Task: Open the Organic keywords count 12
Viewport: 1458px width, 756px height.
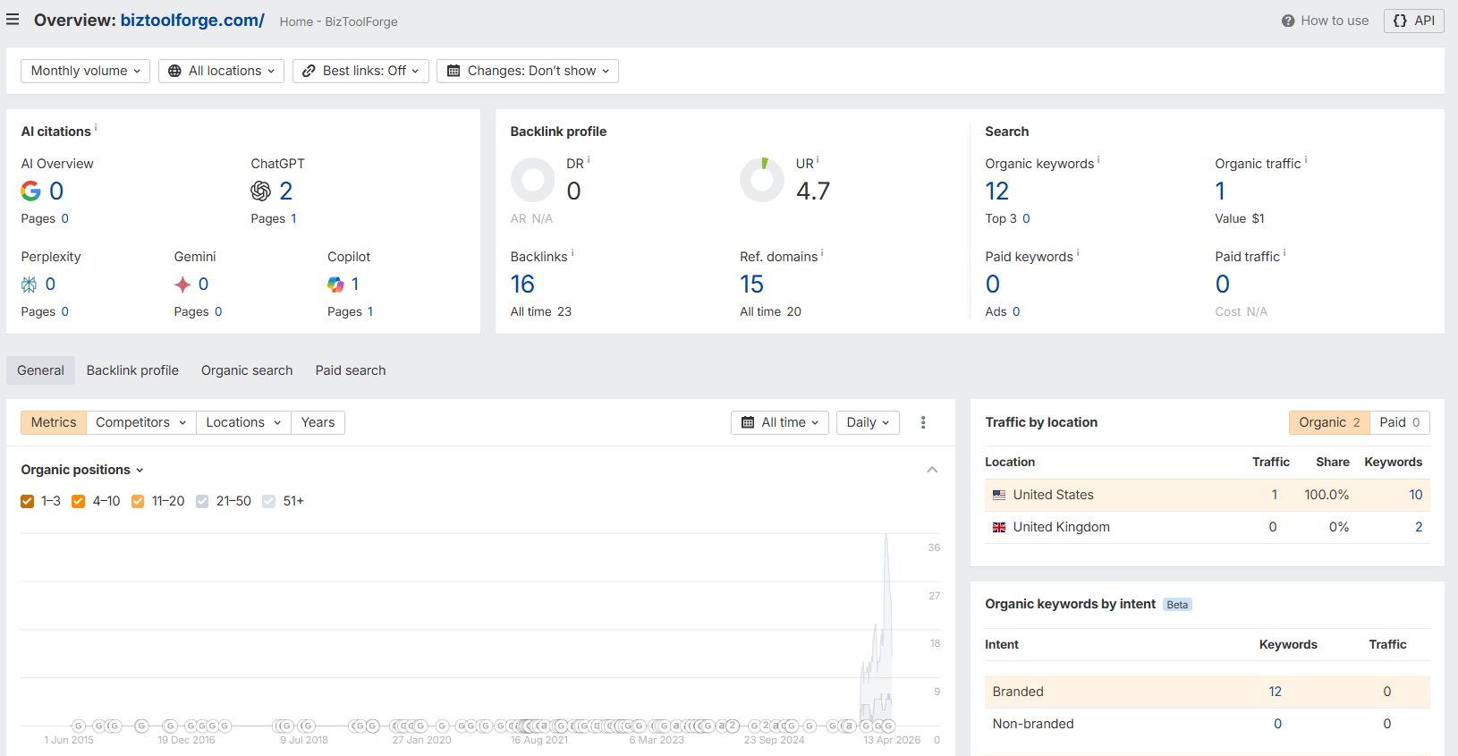Action: [997, 191]
